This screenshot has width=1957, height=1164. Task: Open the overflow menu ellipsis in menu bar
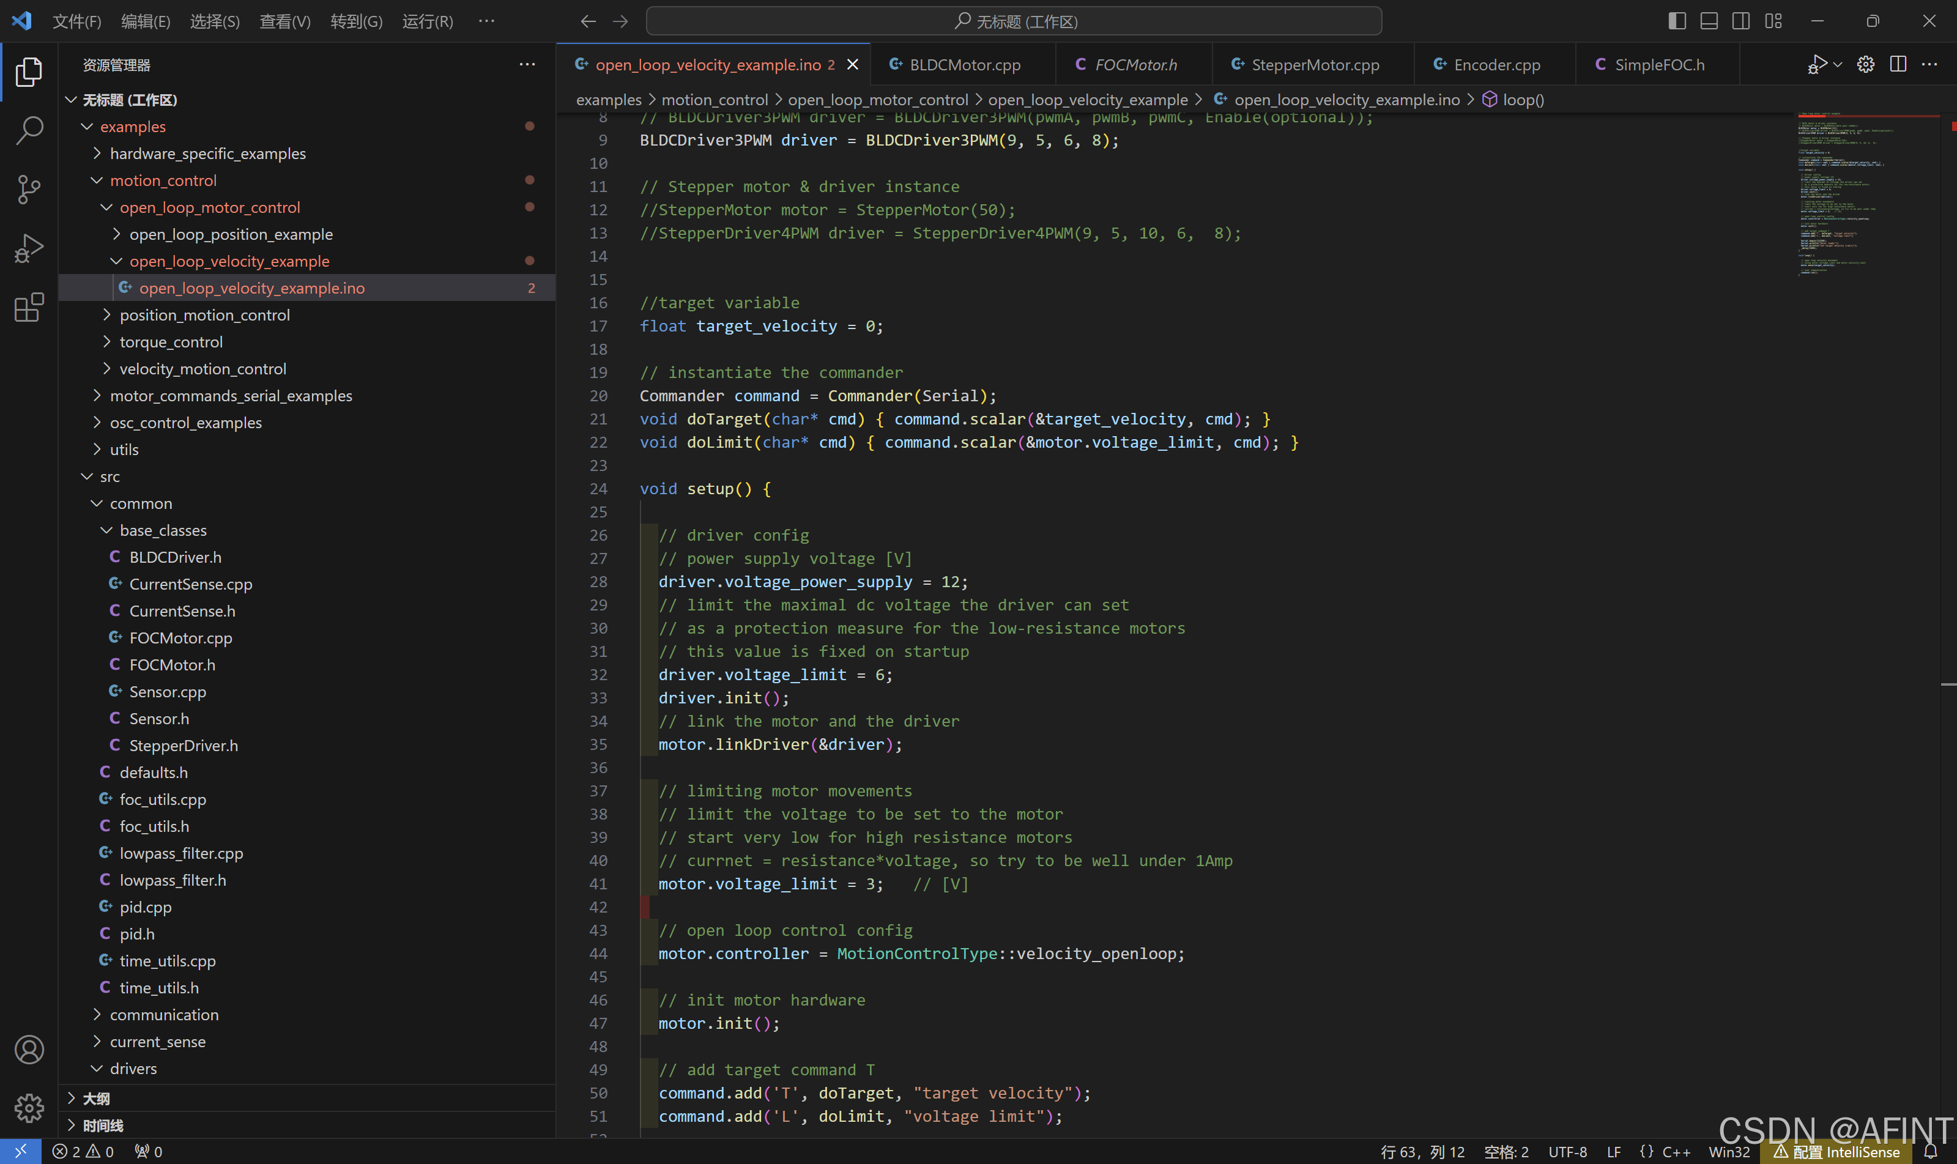486,21
